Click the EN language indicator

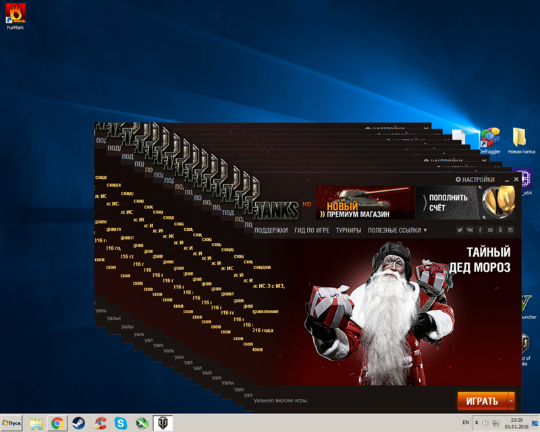coord(465,423)
